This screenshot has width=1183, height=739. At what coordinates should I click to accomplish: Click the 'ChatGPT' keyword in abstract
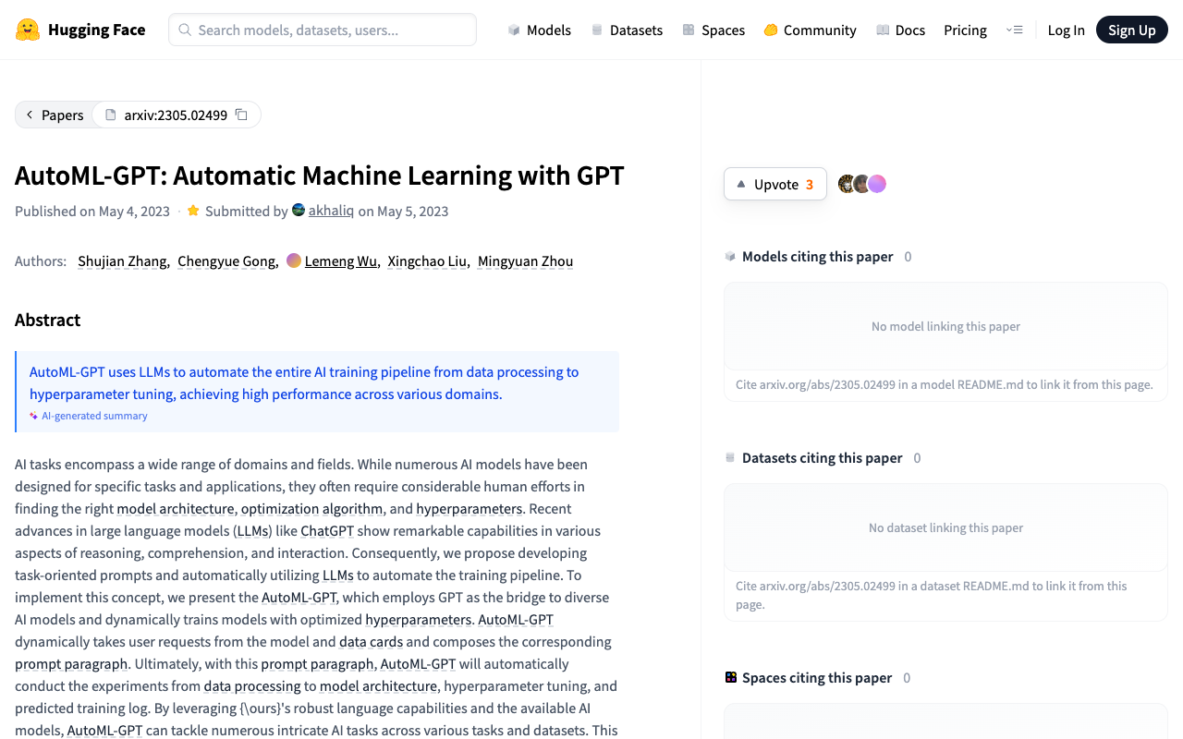(327, 530)
